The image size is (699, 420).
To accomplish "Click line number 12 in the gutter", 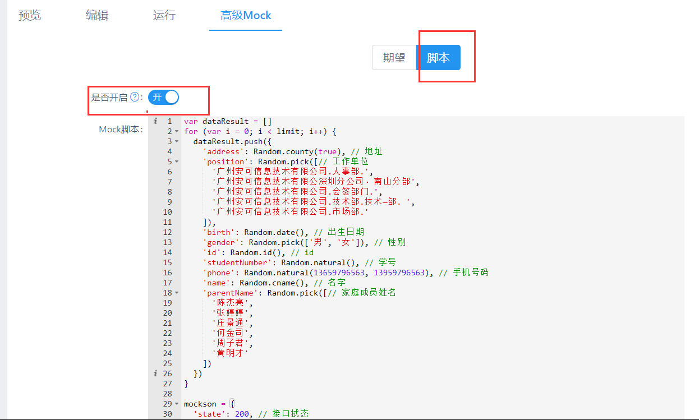I will [x=167, y=232].
